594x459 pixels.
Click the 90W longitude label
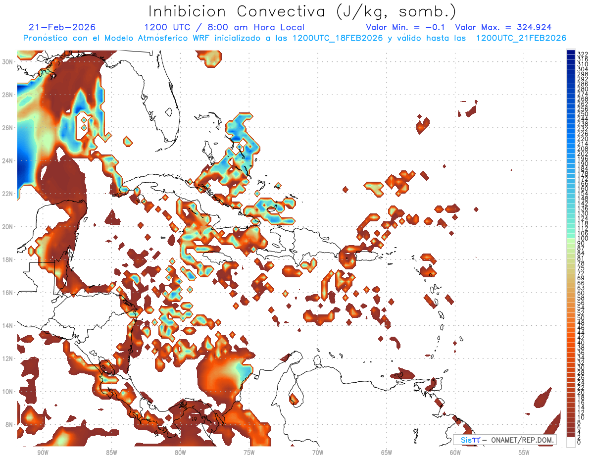[x=43, y=453]
